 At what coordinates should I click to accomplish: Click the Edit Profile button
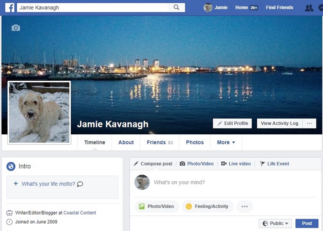point(232,123)
